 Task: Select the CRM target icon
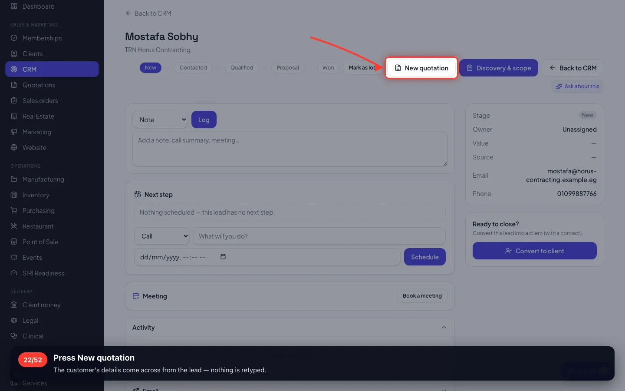[14, 70]
